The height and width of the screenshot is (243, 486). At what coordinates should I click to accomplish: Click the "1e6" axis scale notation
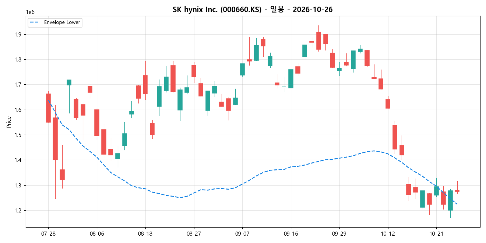[30, 12]
